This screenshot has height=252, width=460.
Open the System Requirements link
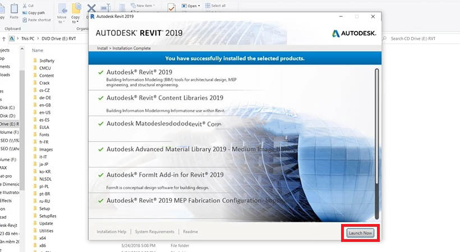[155, 231]
